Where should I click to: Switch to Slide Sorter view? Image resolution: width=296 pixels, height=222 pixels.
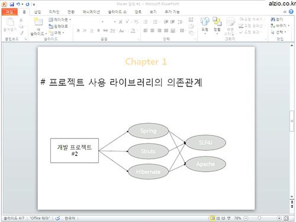[218, 218]
